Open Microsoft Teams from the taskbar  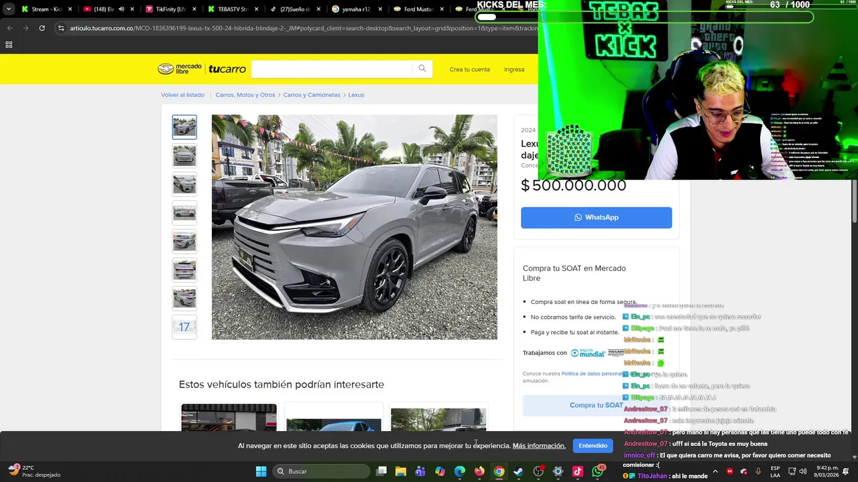(x=420, y=471)
